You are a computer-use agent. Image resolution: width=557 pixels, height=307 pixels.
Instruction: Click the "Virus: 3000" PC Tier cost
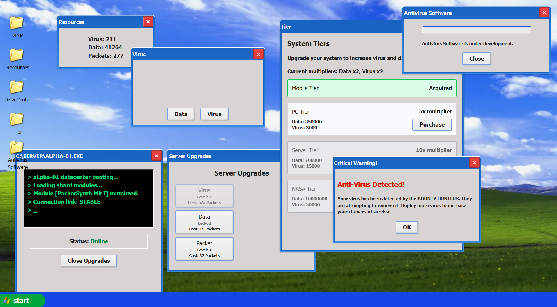[x=305, y=128]
